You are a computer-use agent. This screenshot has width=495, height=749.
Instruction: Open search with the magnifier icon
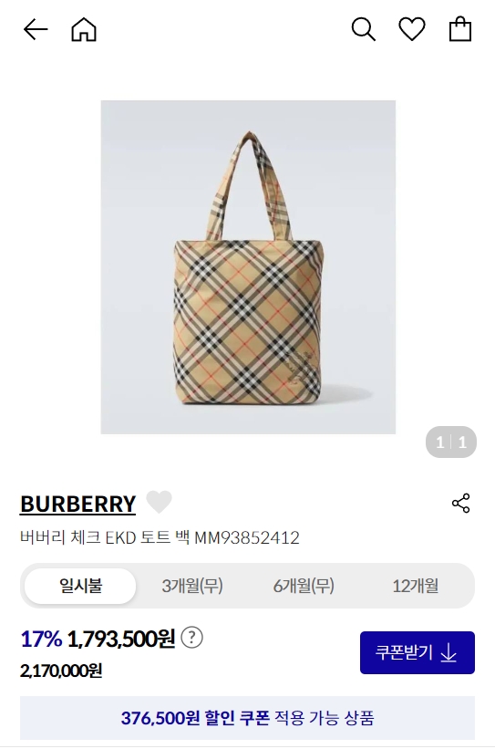363,29
